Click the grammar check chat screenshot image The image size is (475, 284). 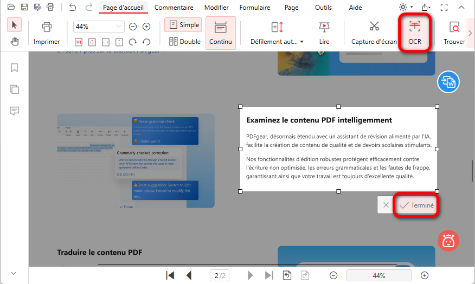[136, 161]
